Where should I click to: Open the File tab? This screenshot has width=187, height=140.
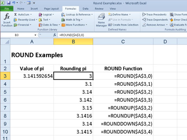tap(7, 9)
